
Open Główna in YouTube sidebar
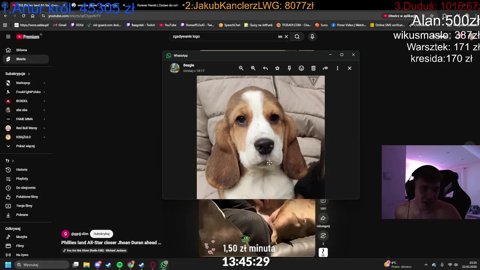tap(25, 50)
